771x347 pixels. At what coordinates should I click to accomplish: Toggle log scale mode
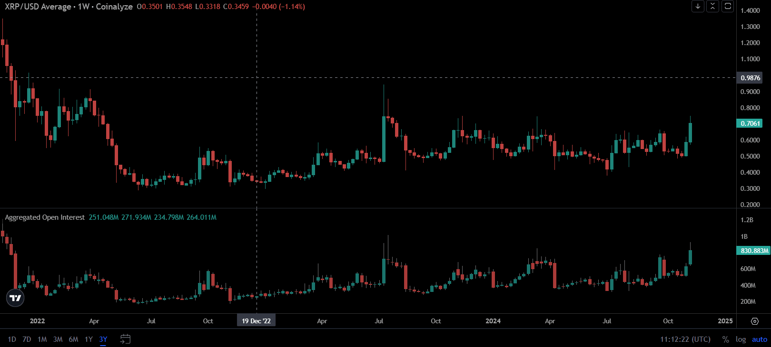[x=741, y=339]
